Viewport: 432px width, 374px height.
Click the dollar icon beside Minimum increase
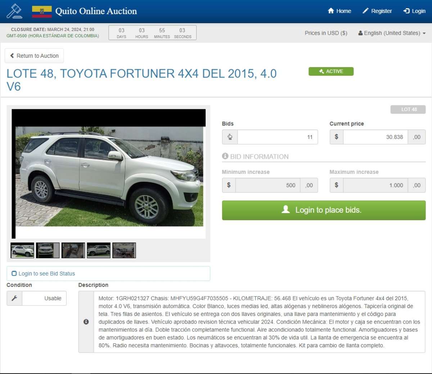point(229,185)
